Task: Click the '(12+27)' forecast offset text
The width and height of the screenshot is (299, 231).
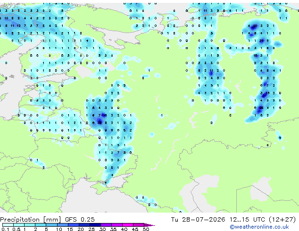Action: tap(282, 220)
